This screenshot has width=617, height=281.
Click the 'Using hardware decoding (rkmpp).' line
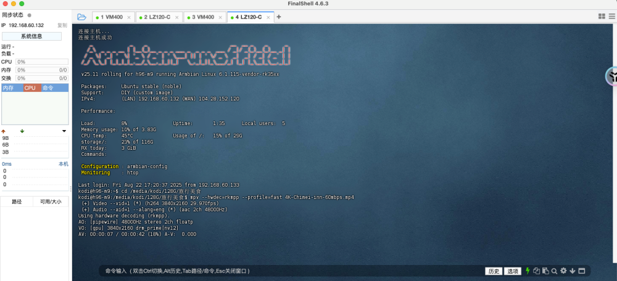pyautogui.click(x=125, y=216)
